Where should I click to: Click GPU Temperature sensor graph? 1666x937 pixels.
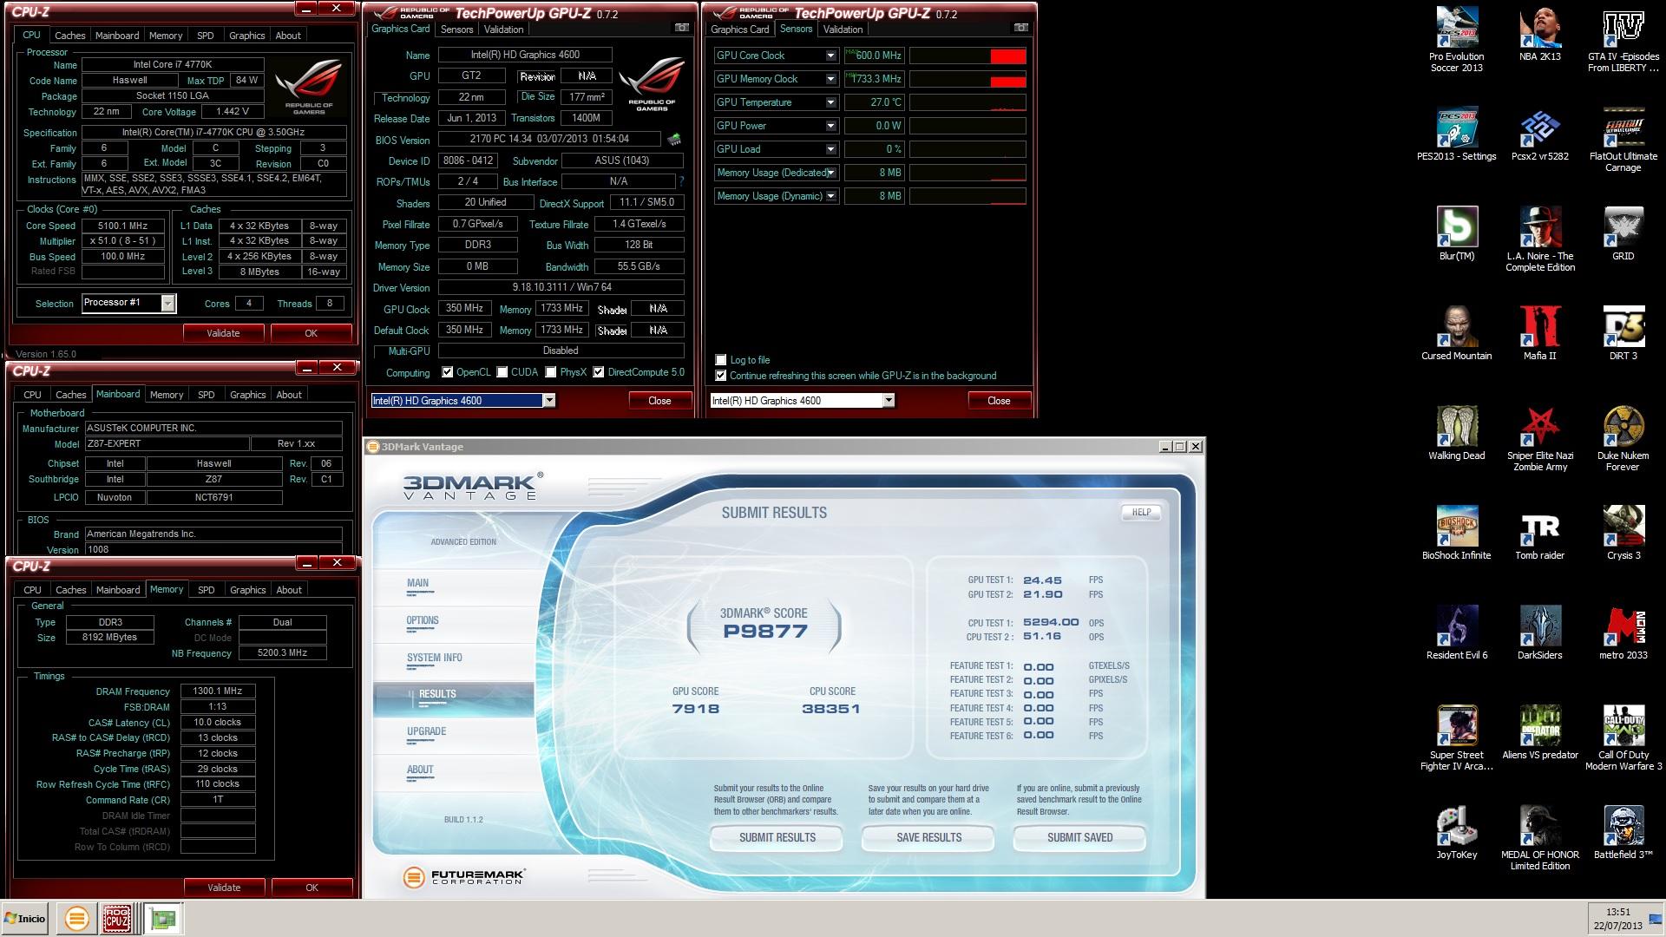coord(967,102)
